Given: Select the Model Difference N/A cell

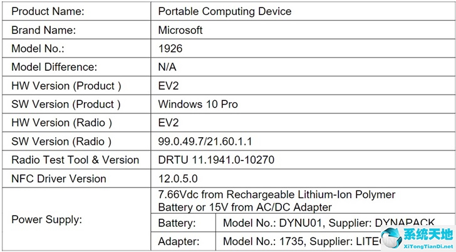Looking at the screenshot, I should 303,67.
